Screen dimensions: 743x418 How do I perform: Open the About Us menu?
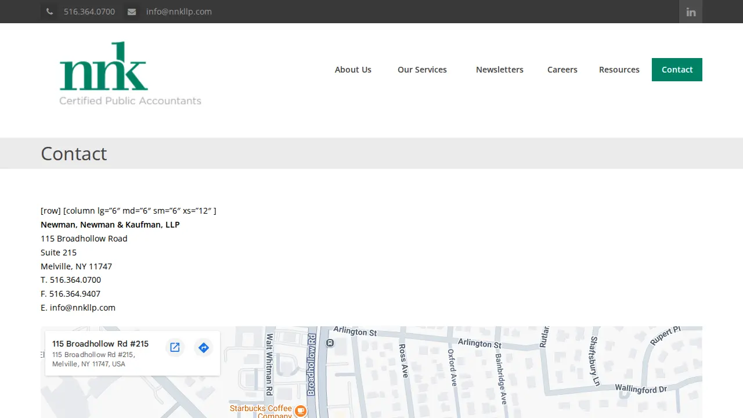pos(353,70)
